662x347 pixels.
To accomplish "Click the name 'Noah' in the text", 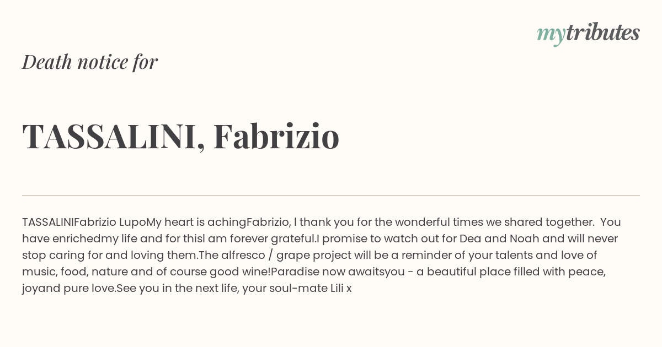I will pos(524,239).
